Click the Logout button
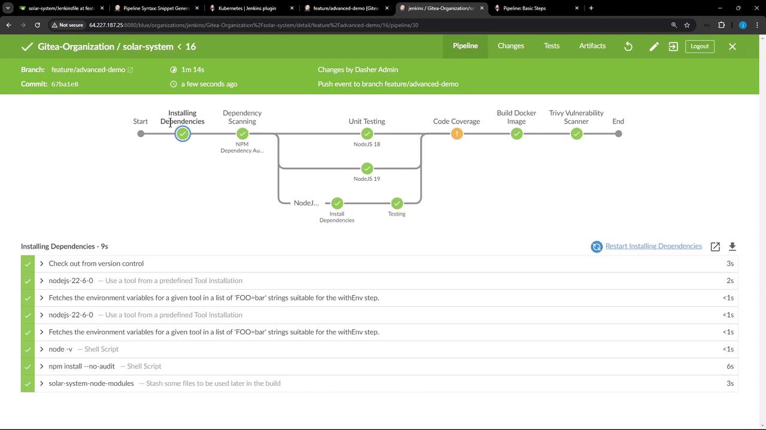 (x=699, y=47)
